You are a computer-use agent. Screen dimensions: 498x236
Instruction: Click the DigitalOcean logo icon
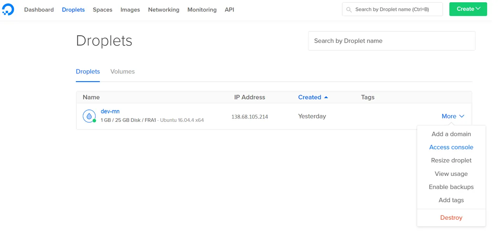tap(8, 9)
